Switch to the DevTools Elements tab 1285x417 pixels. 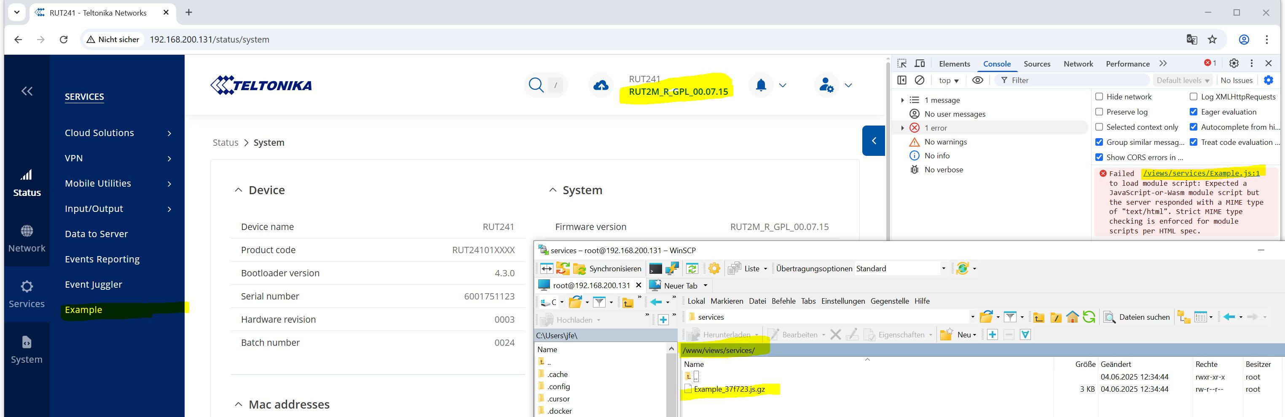click(x=954, y=64)
